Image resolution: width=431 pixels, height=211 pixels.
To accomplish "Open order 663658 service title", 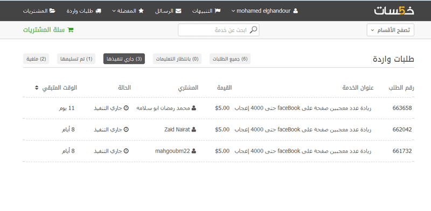I will coord(303,108).
